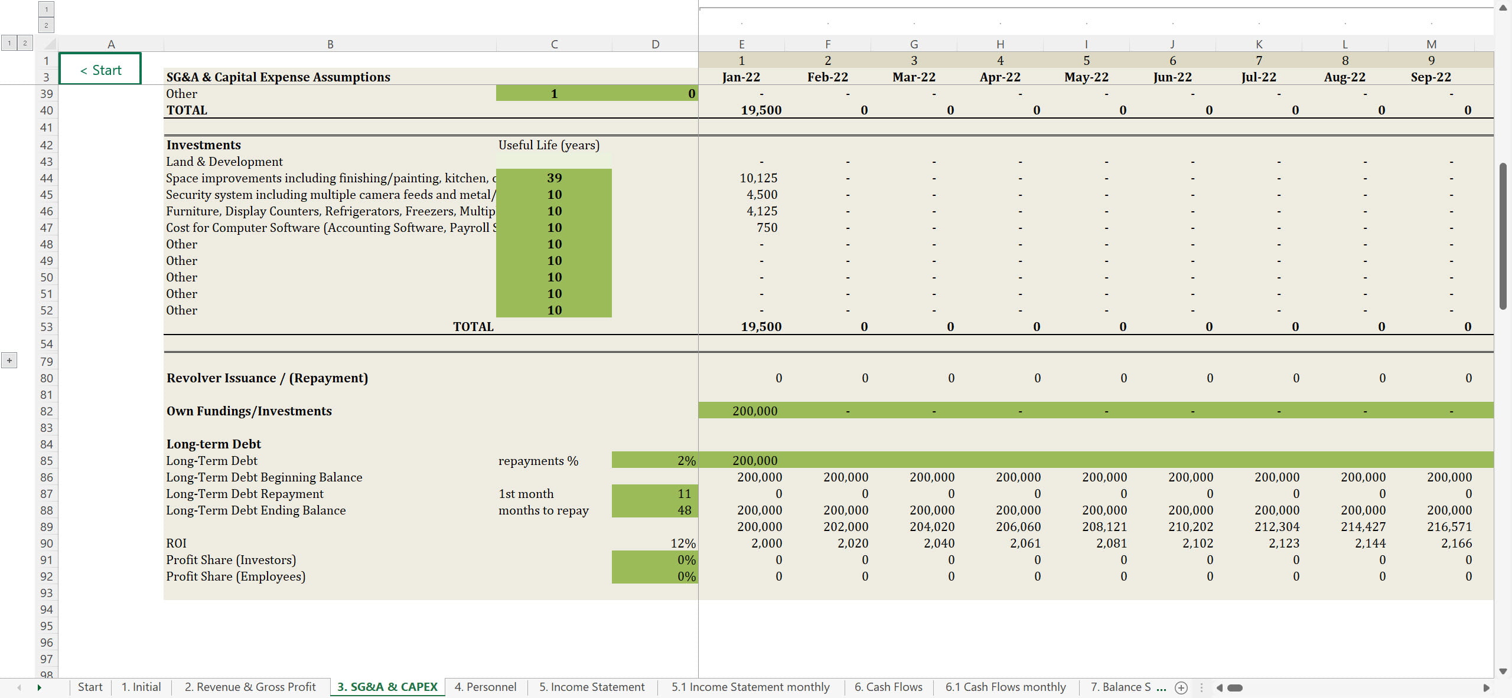Switch to the 5. Income Statement tab

click(x=591, y=687)
